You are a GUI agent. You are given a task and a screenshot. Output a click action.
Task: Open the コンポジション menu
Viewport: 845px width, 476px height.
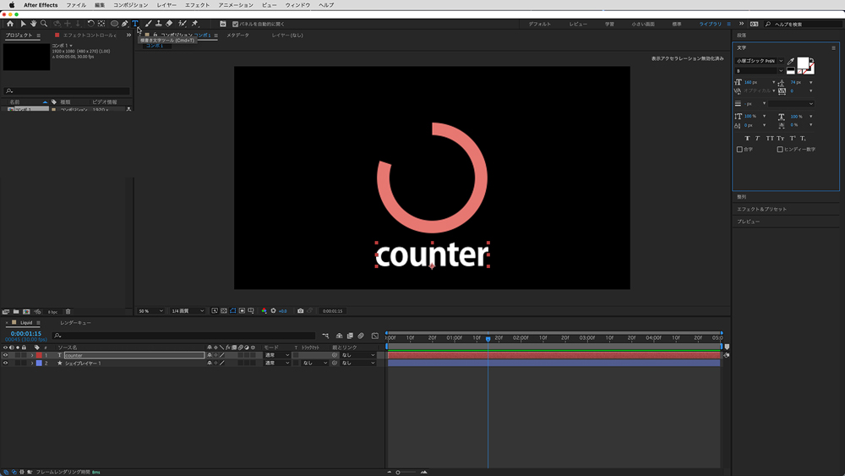(130, 5)
